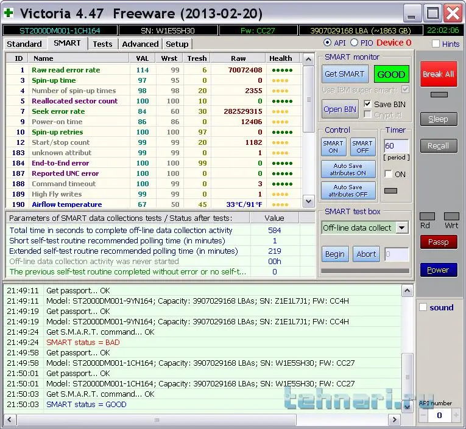Screen dimensions: 466x429
Task: Click Auto Save attributes OFF
Action: pos(348,190)
